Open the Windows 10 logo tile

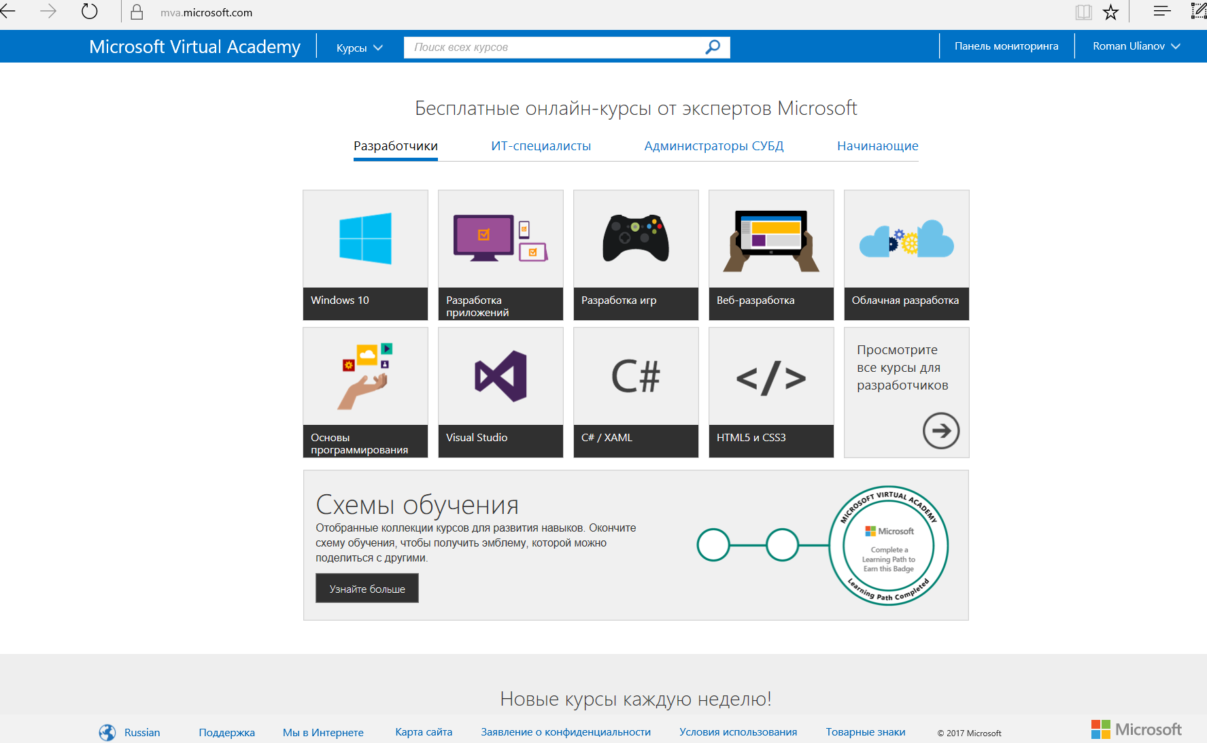(x=365, y=255)
